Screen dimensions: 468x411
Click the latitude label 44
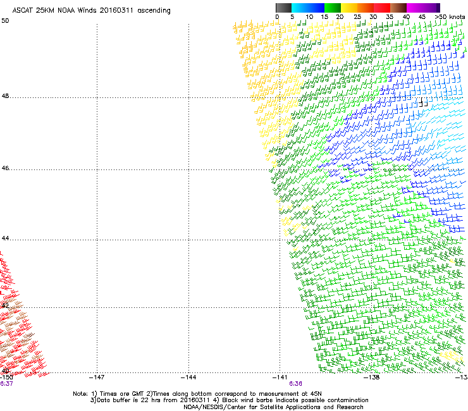pyautogui.click(x=5, y=238)
